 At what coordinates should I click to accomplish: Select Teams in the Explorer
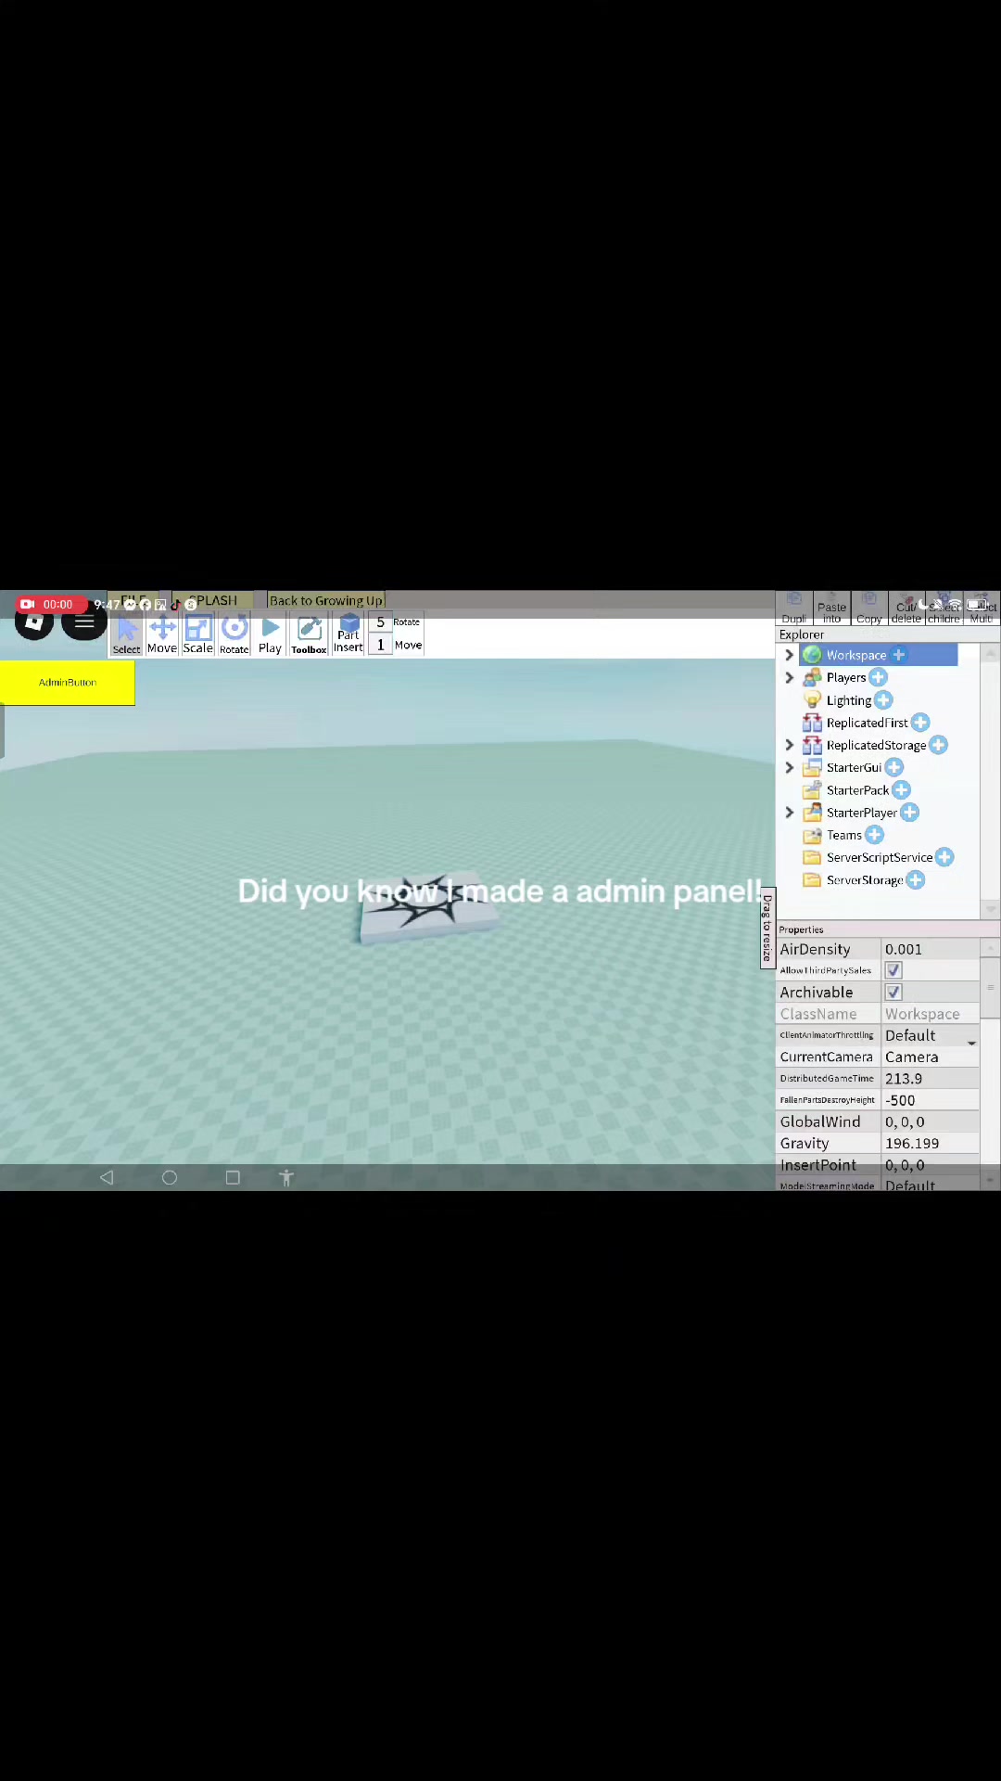[x=844, y=835]
